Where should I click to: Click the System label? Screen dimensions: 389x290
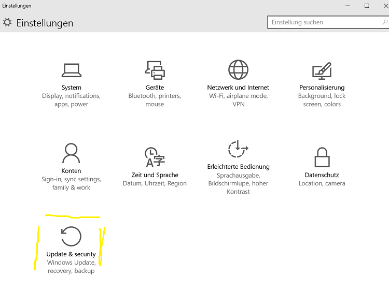[72, 88]
